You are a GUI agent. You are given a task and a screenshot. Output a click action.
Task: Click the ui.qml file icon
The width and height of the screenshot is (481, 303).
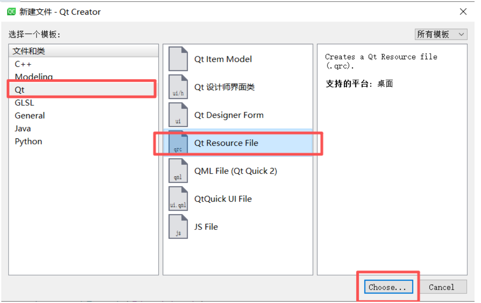[178, 199]
